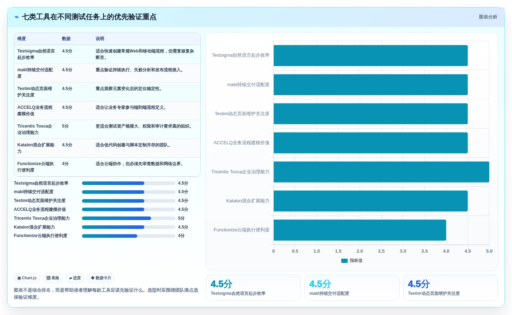The image size is (512, 315).
Task: Click the ACCELQ progress bar
Action: click(x=128, y=209)
